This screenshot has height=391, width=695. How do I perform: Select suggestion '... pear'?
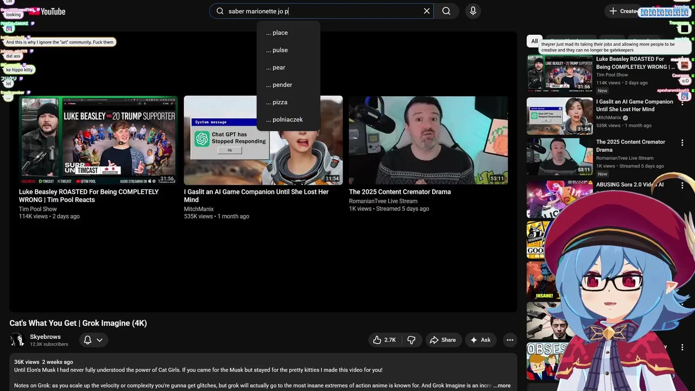[x=288, y=67]
